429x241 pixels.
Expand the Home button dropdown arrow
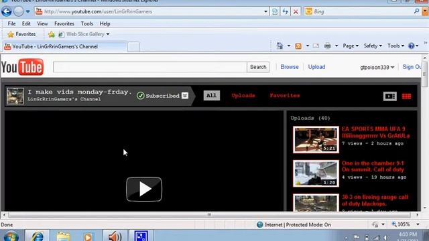pyautogui.click(x=289, y=46)
